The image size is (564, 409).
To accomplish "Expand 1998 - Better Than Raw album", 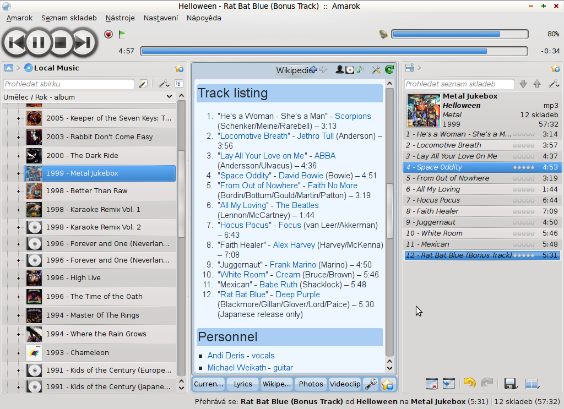I will 18,191.
